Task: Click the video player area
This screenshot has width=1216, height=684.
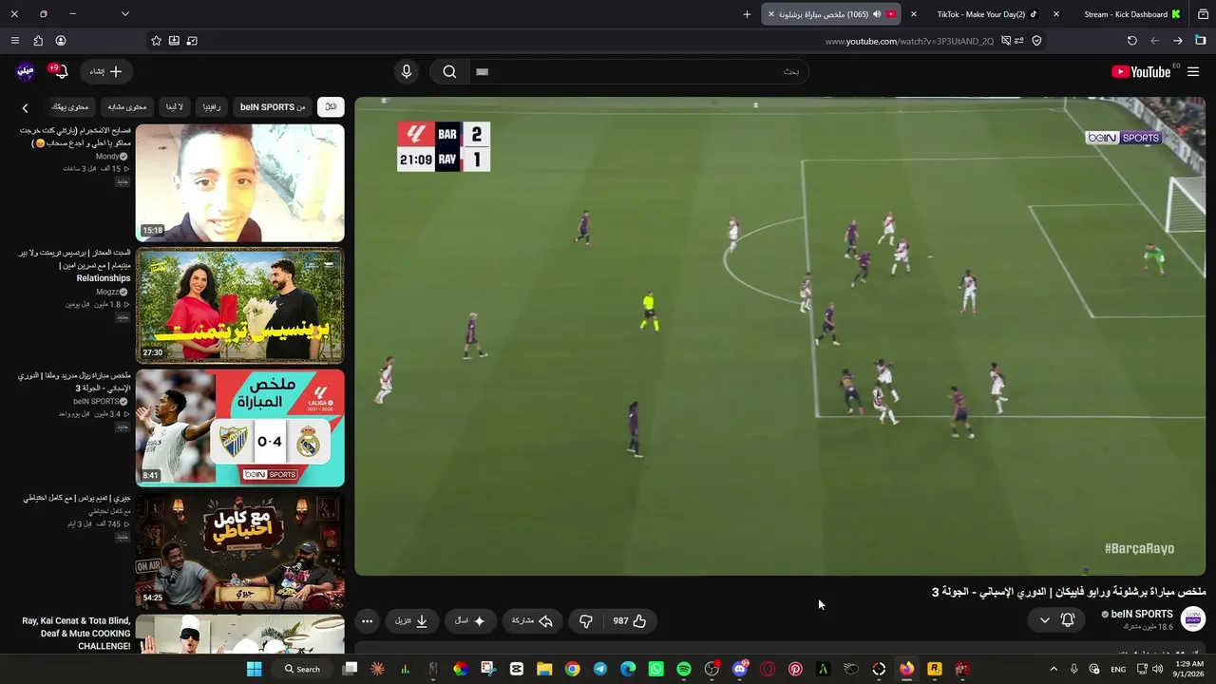Action: point(780,336)
